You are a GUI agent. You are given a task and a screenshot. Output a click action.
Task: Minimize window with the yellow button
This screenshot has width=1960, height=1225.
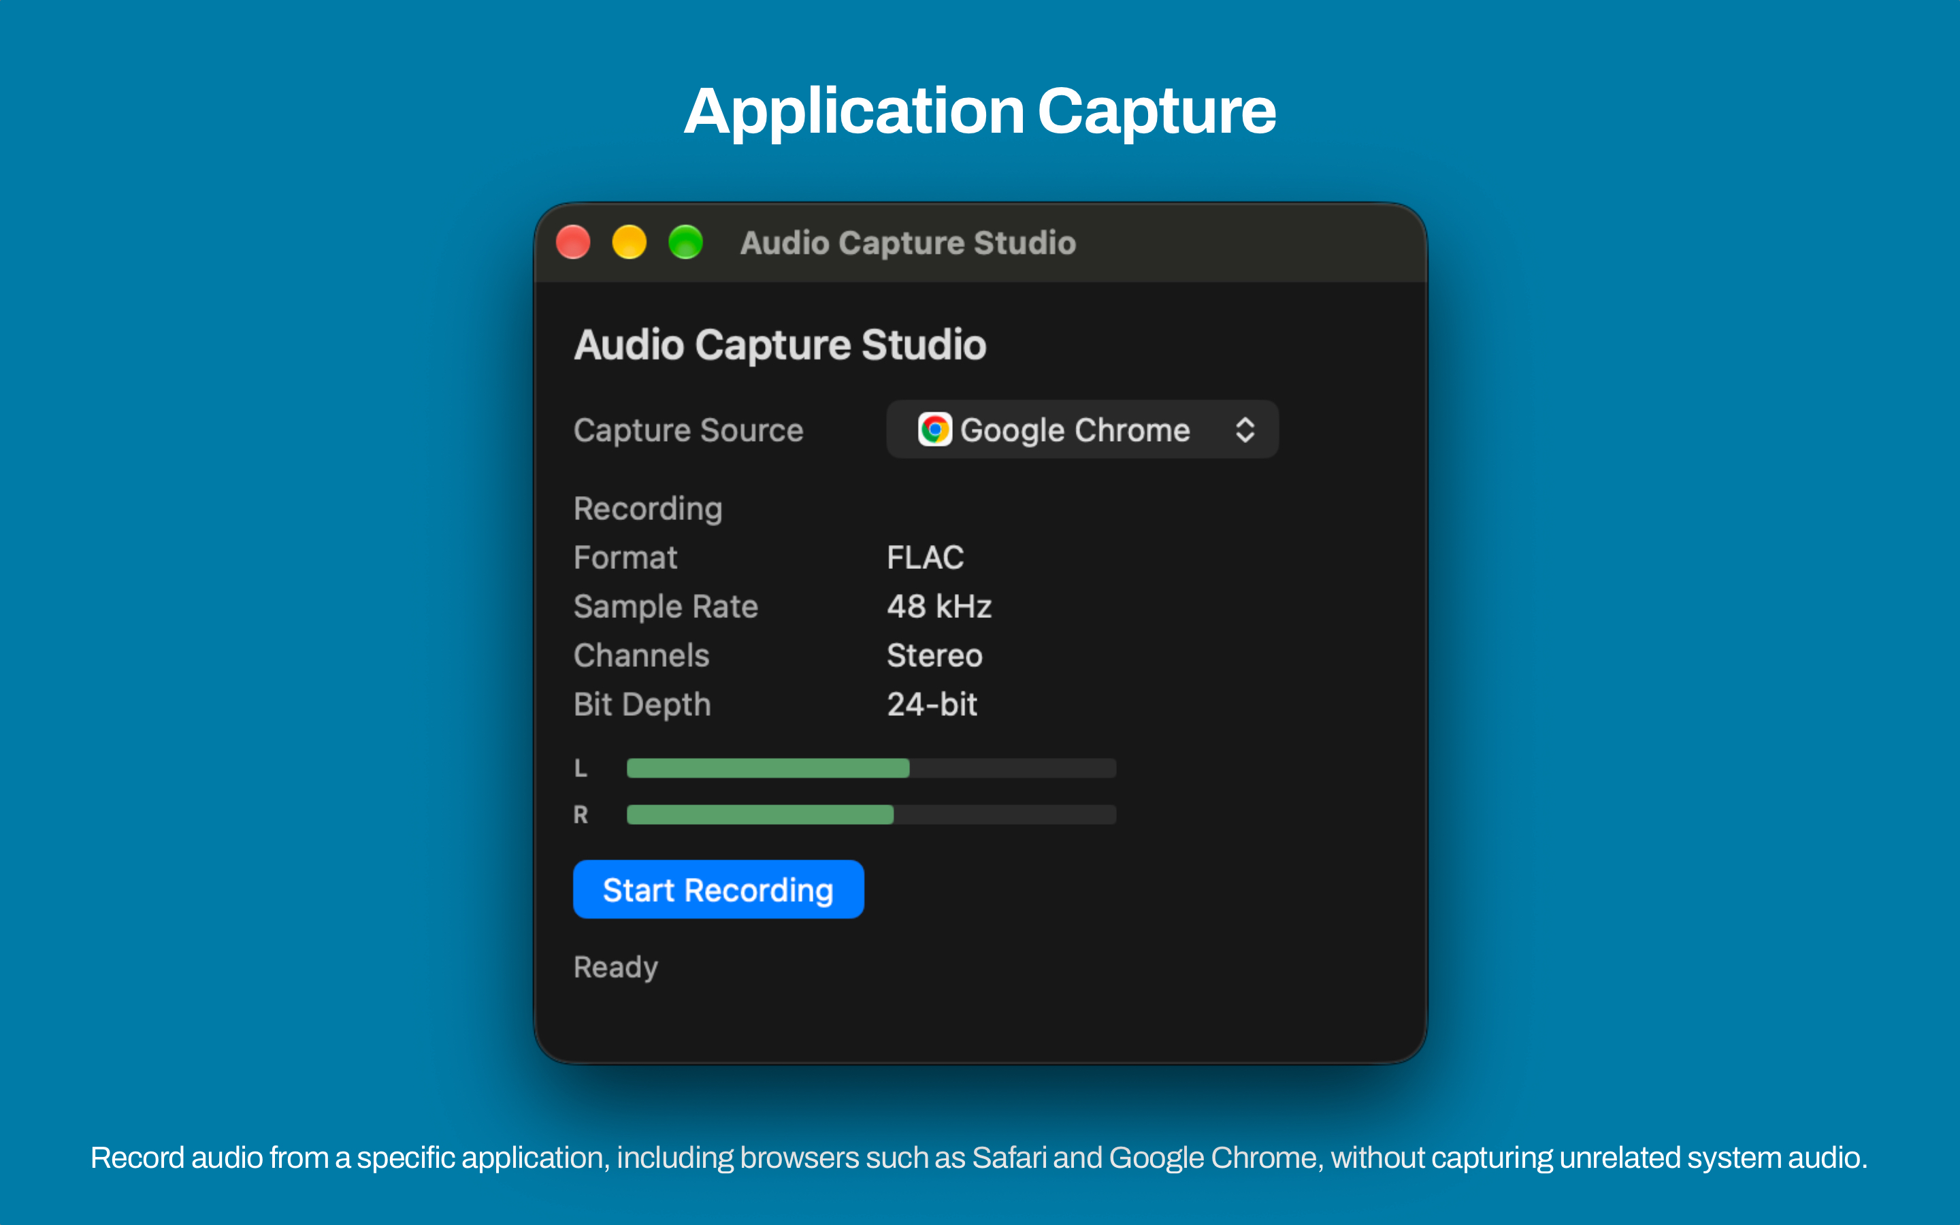point(630,242)
